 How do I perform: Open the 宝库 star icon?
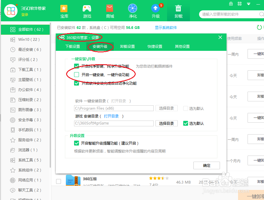[64, 9]
